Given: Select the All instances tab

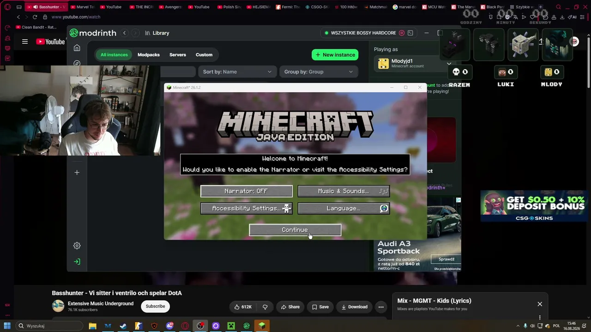Looking at the screenshot, I should [x=114, y=55].
